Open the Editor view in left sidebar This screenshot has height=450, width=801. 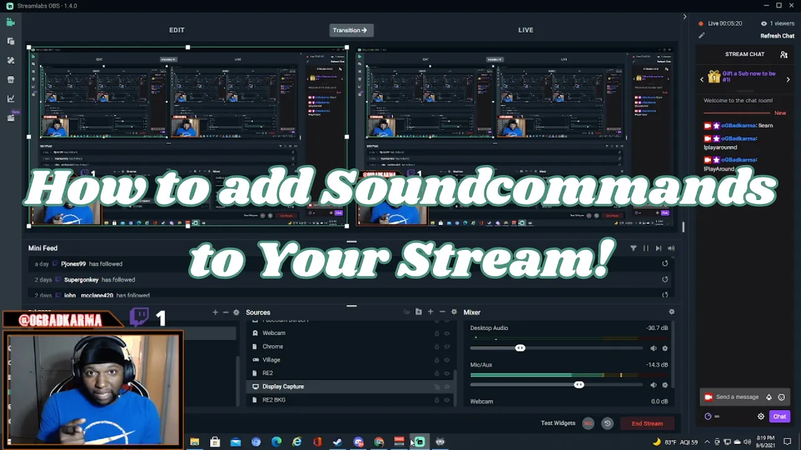tap(11, 22)
